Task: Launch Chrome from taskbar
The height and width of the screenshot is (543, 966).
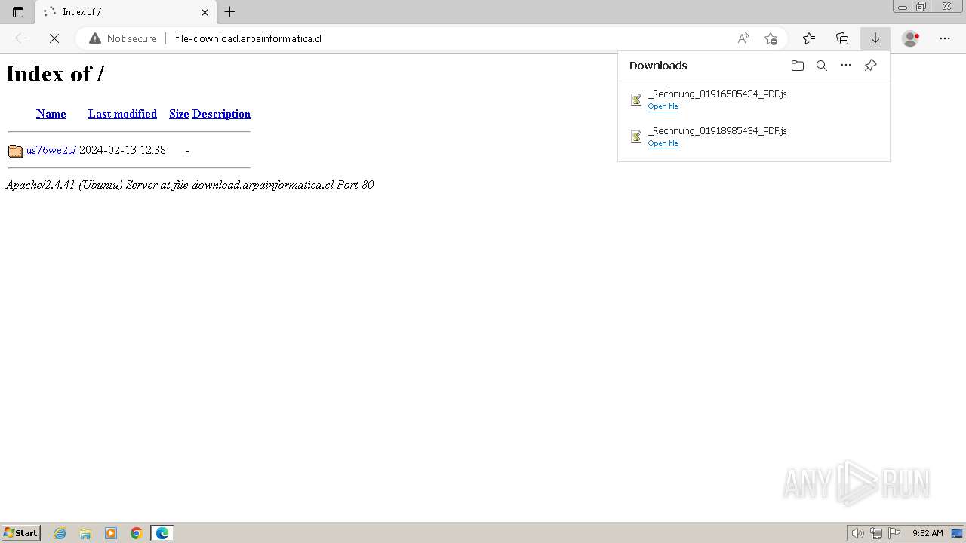Action: tap(137, 533)
